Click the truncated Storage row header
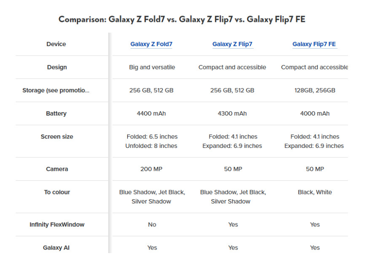Viewport: 391px width, 260px height. [x=56, y=91]
